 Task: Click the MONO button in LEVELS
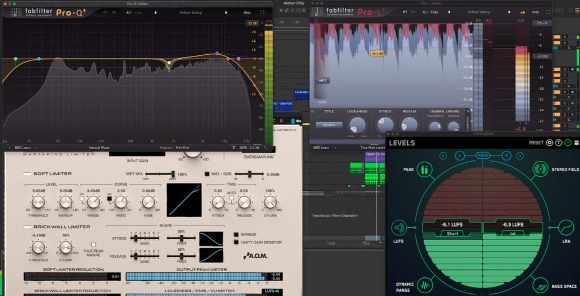(483, 155)
